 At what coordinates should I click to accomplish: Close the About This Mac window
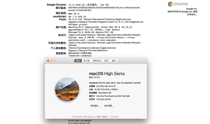click(48, 61)
